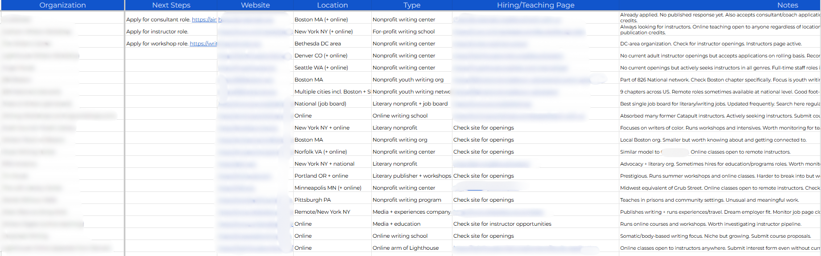The image size is (821, 256).
Task: Select the 'Part of 826 National network' note
Action: (720, 80)
